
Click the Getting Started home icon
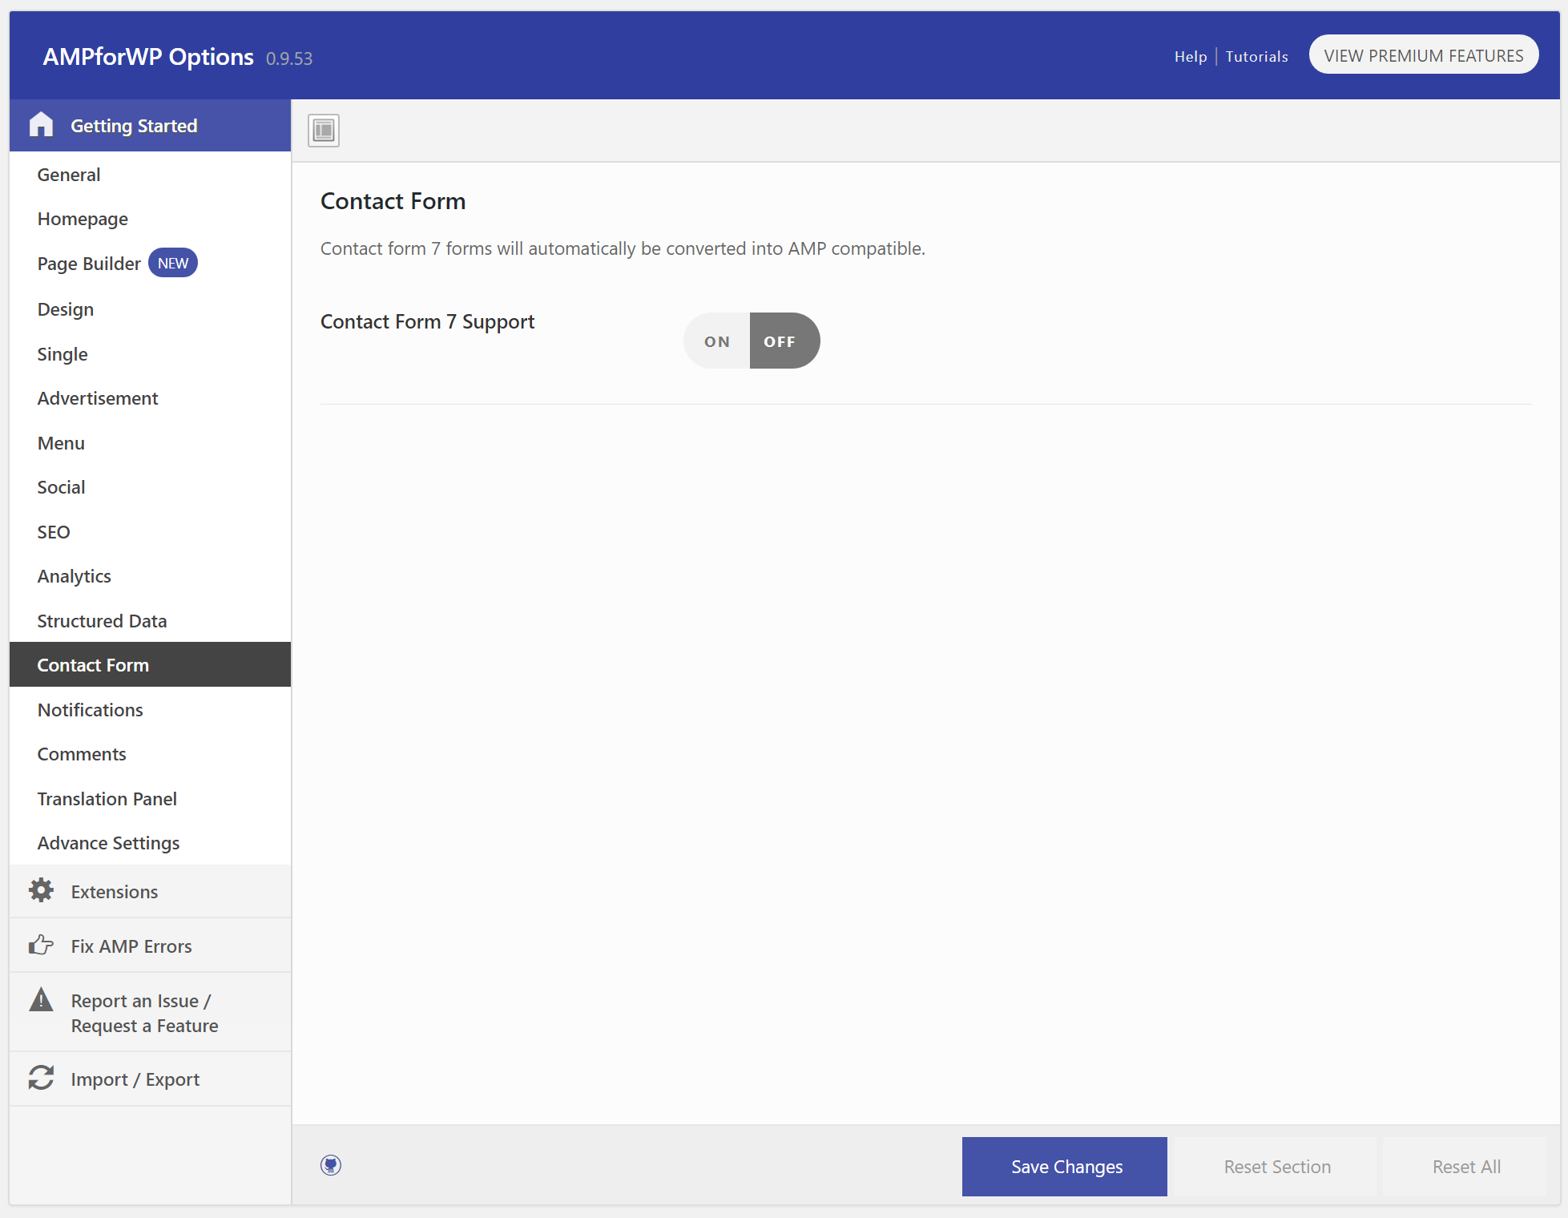(x=41, y=124)
